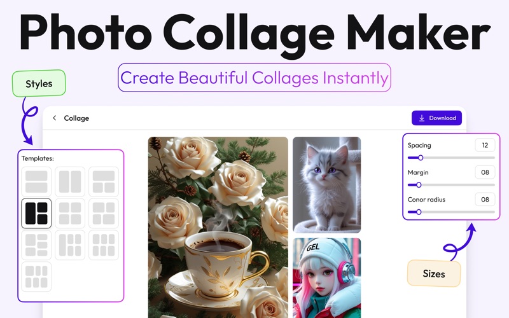Select the three-column six-cell template in third row

pos(104,245)
